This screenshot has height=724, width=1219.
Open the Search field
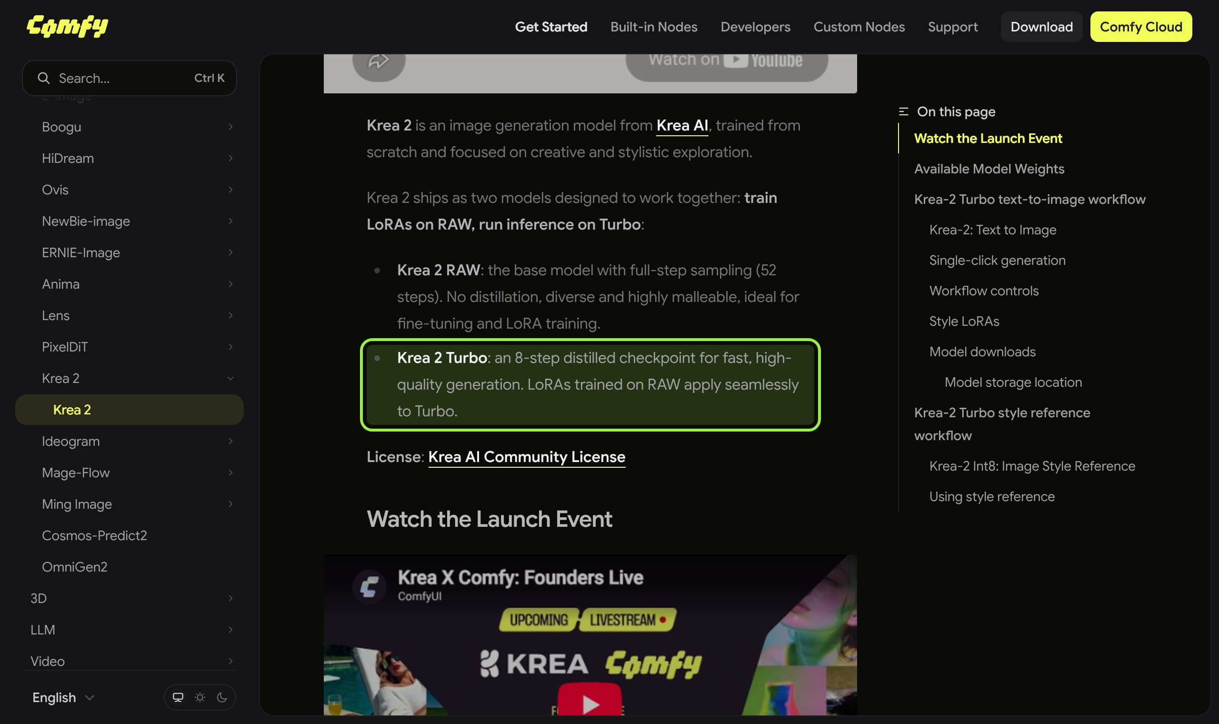(129, 78)
